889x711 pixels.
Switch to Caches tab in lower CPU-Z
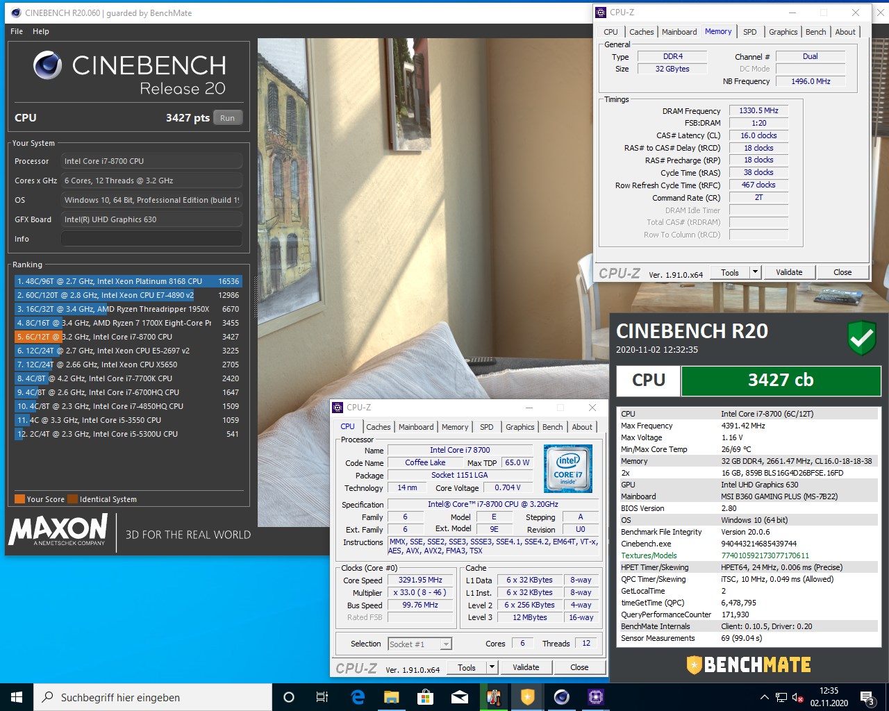(379, 427)
